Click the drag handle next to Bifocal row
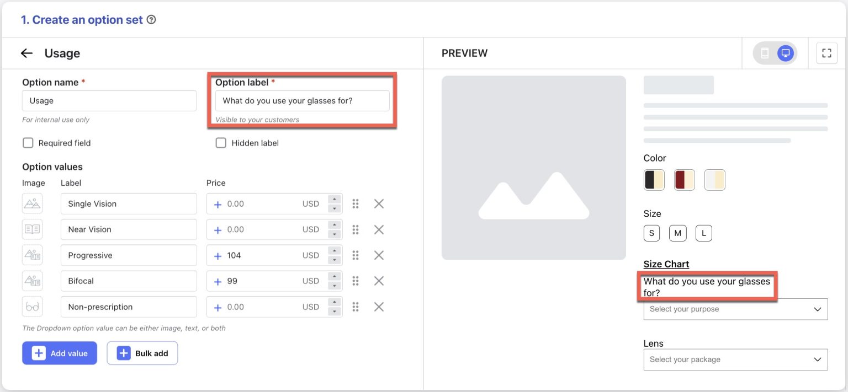Screen dimensions: 848x392 click(x=356, y=281)
